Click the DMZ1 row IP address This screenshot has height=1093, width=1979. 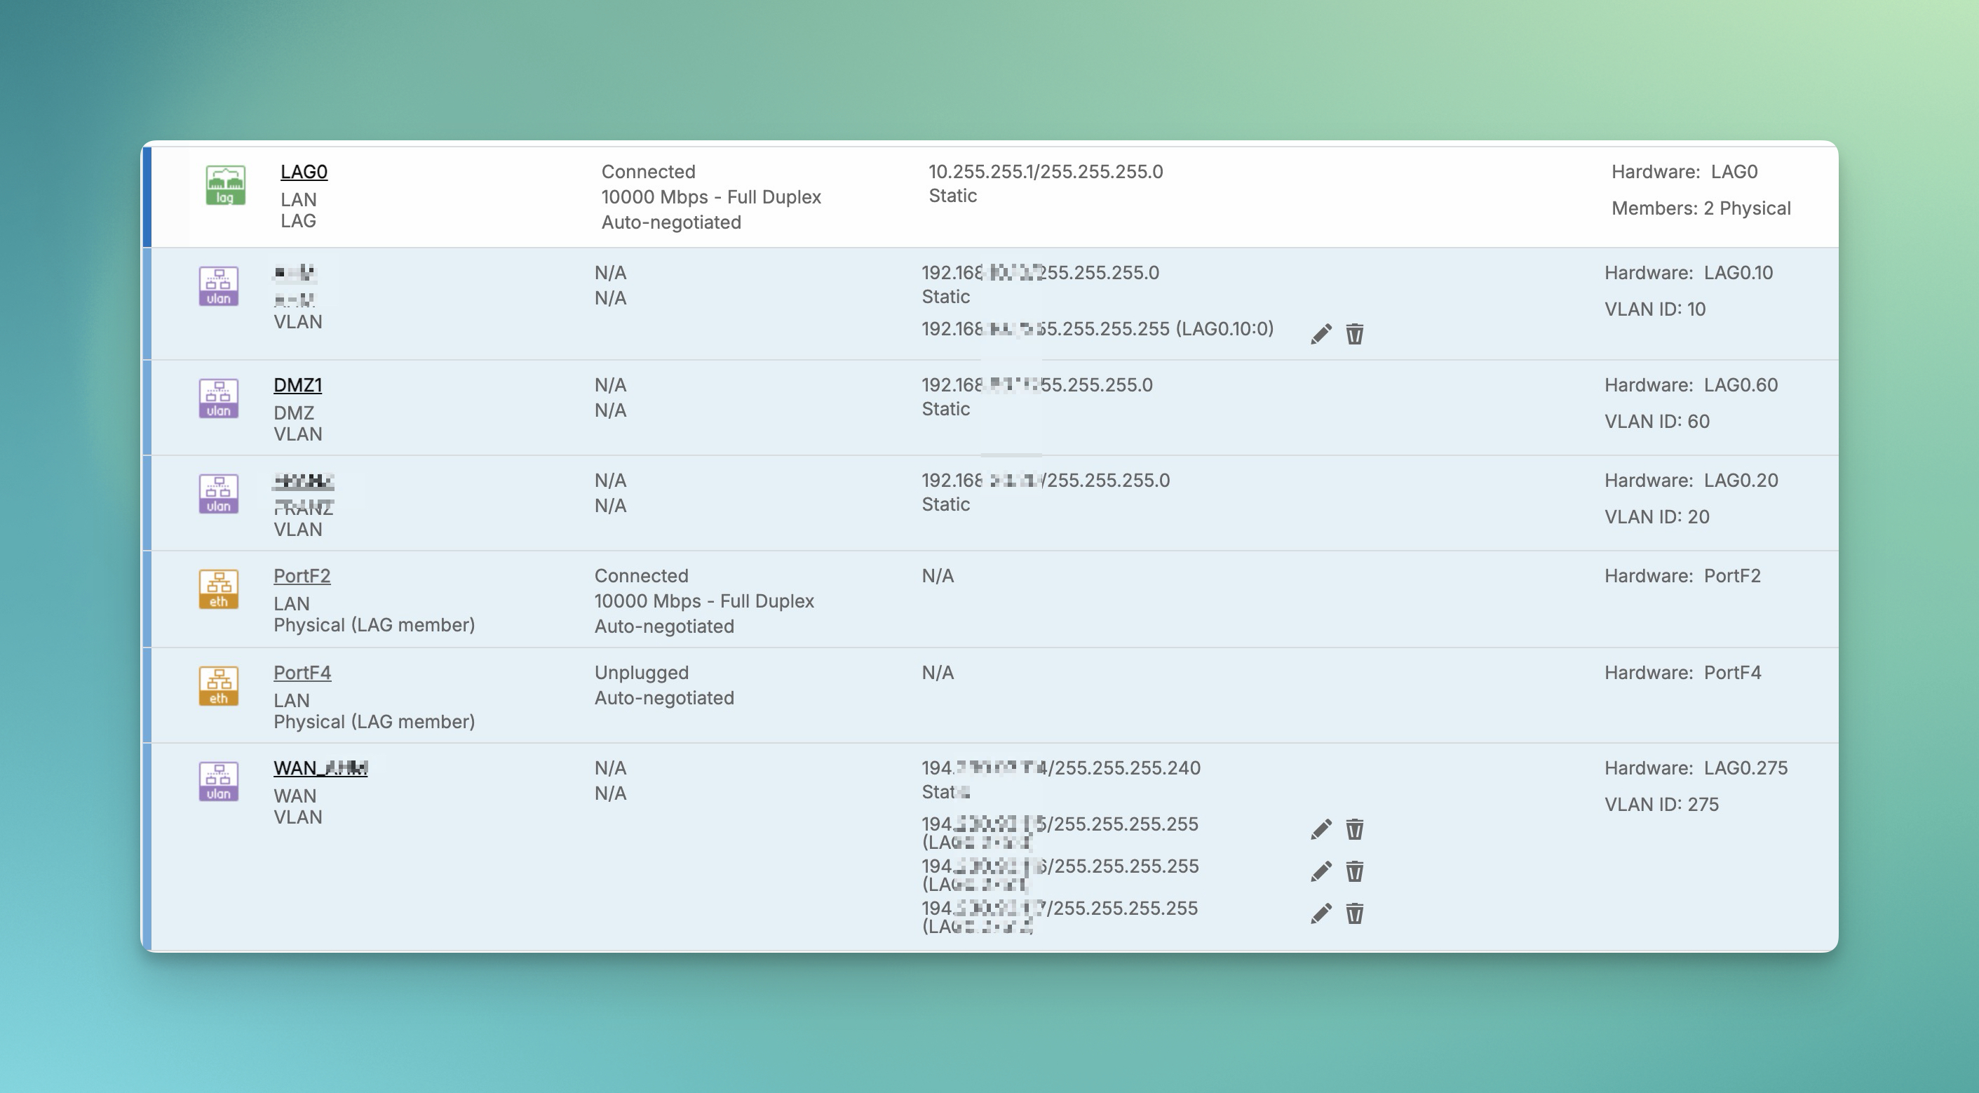point(1037,385)
